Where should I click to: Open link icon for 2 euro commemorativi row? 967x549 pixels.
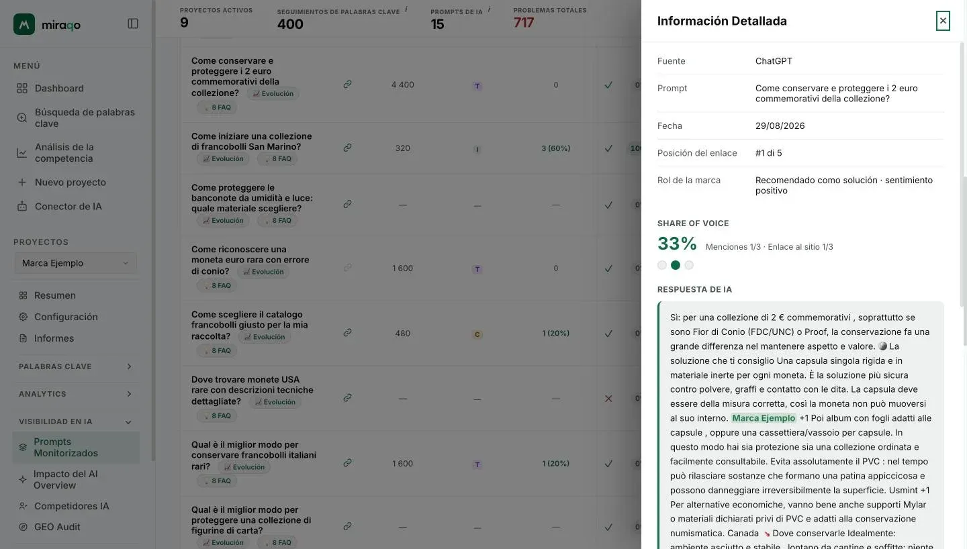click(347, 85)
